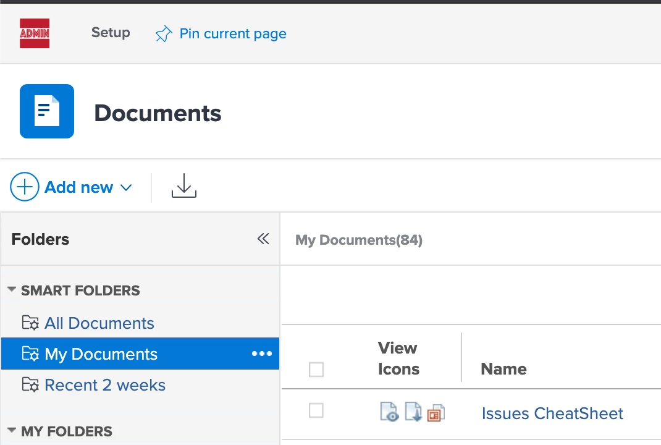Open the Add new dropdown arrow
Viewport: 661px width, 445px height.
point(126,187)
